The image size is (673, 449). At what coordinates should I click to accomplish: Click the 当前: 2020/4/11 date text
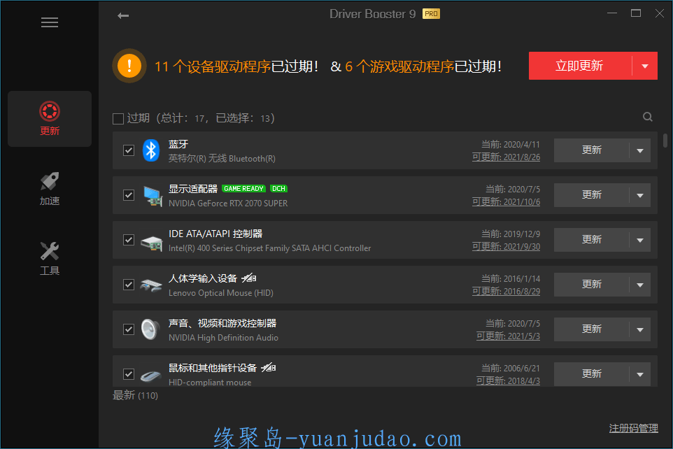[510, 145]
